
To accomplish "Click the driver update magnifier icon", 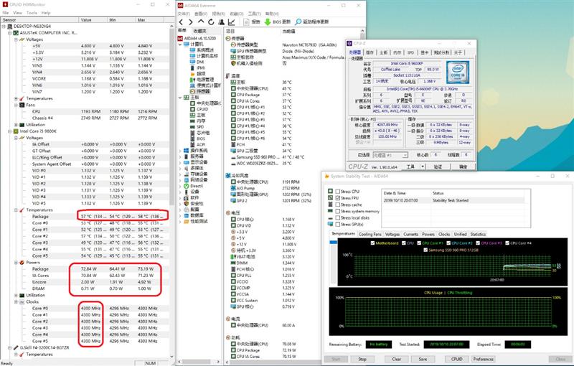I will [298, 22].
